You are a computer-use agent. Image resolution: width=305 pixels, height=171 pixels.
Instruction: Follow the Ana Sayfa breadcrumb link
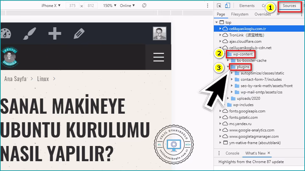tap(15, 79)
